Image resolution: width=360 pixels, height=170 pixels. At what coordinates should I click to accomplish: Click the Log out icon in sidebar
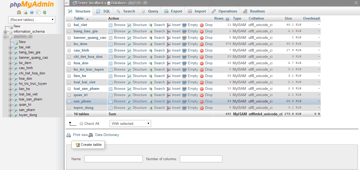pyautogui.click(x=25, y=12)
